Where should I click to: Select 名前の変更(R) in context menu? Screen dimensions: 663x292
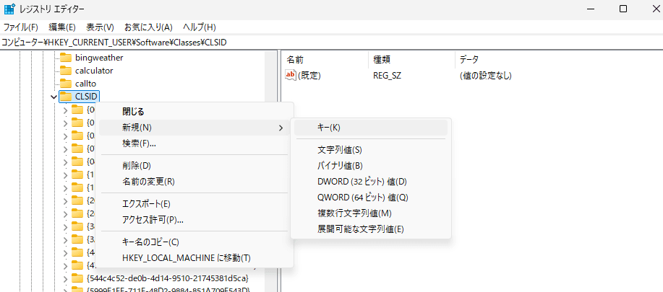click(148, 182)
